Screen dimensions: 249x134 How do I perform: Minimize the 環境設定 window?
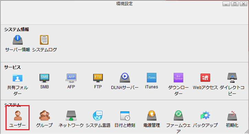coord(226,4)
